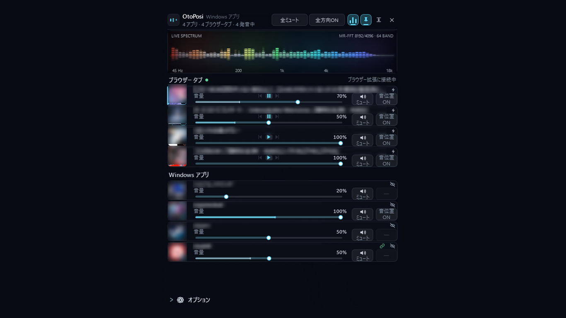Toggle 音位置 ON for the 70% browser tab
The image size is (566, 318).
click(x=387, y=99)
